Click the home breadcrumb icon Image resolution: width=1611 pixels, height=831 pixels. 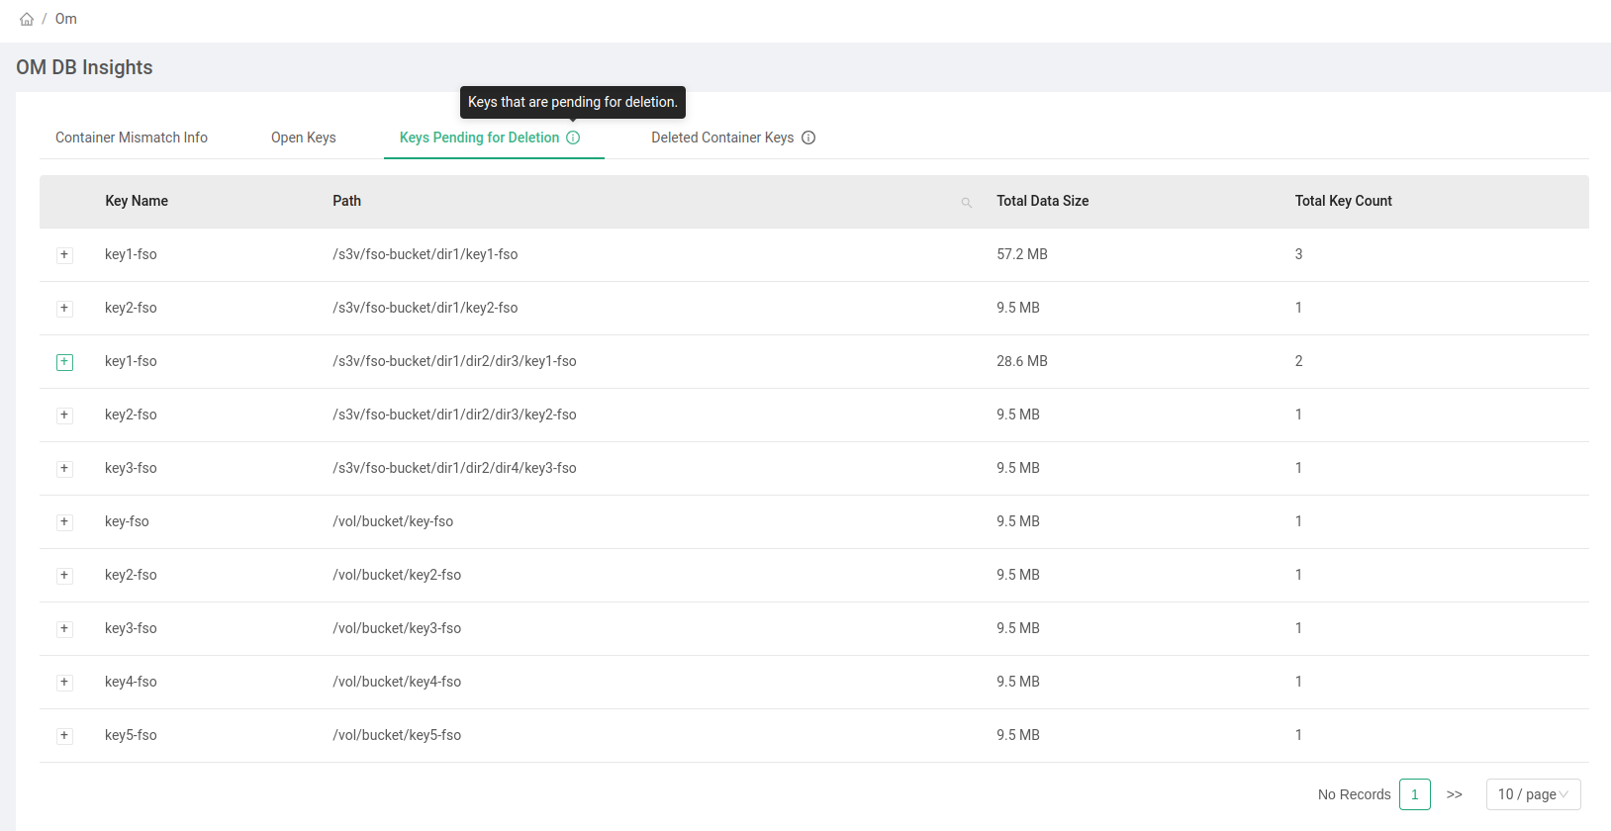(27, 19)
